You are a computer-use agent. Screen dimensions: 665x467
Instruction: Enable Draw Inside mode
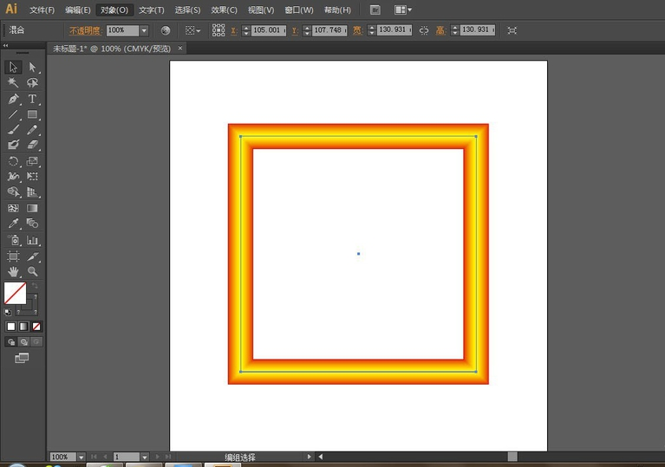click(36, 342)
